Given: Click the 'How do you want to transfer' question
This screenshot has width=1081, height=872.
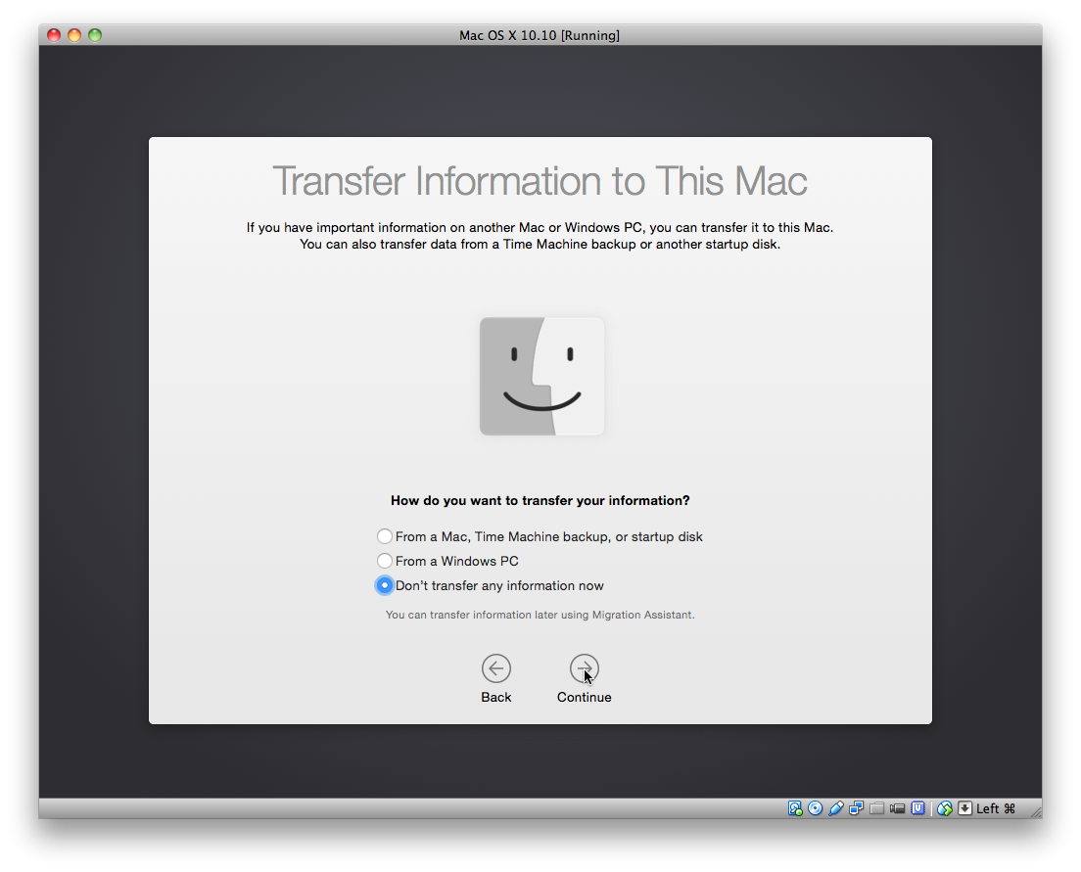Looking at the screenshot, I should click(540, 500).
